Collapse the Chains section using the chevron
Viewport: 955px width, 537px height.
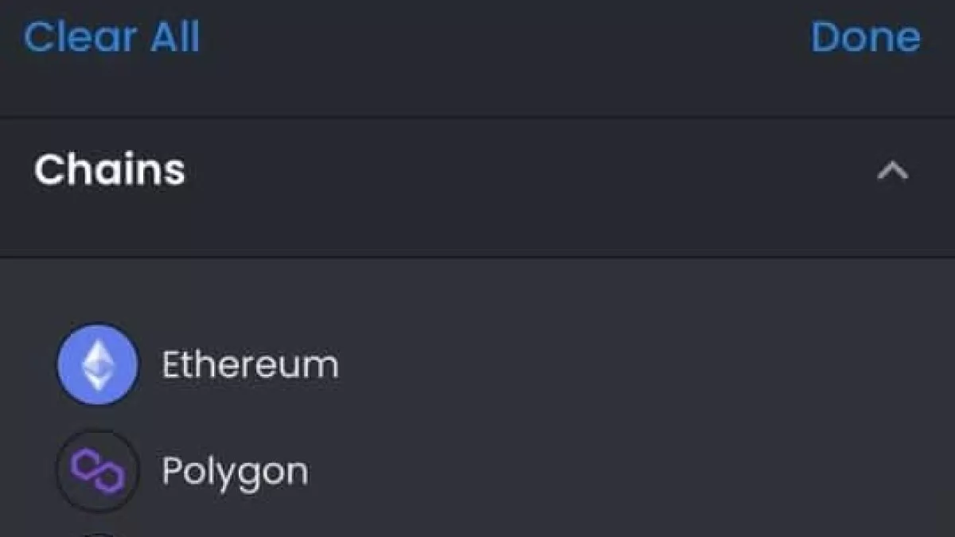pos(892,170)
